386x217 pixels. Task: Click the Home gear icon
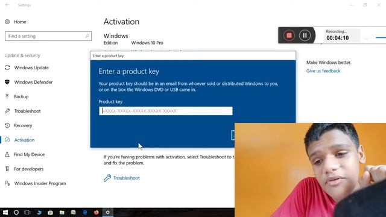(x=7, y=22)
